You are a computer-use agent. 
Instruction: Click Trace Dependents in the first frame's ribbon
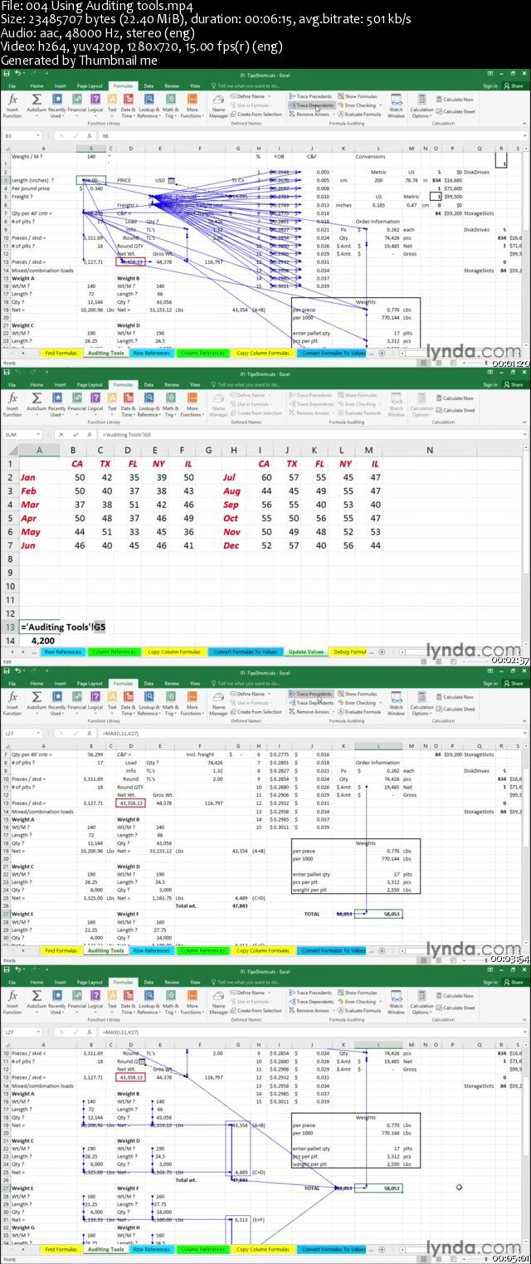pyautogui.click(x=313, y=105)
